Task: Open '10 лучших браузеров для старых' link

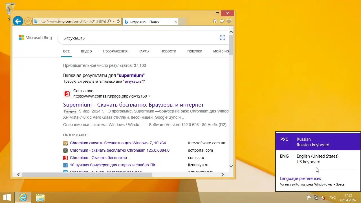Action: point(113,165)
